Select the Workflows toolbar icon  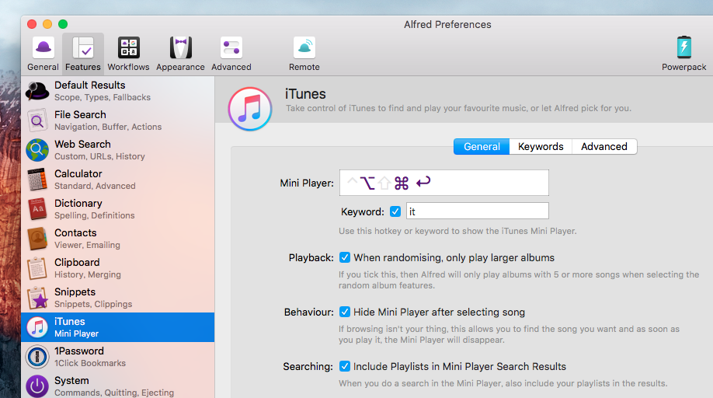[128, 54]
